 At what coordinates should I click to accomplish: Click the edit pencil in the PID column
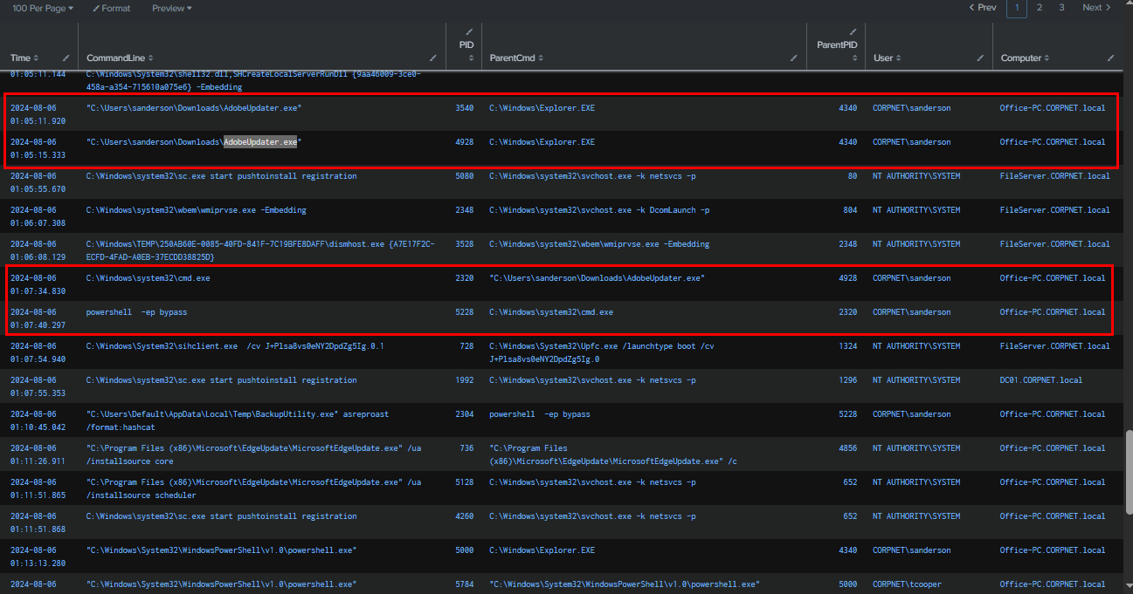470,31
